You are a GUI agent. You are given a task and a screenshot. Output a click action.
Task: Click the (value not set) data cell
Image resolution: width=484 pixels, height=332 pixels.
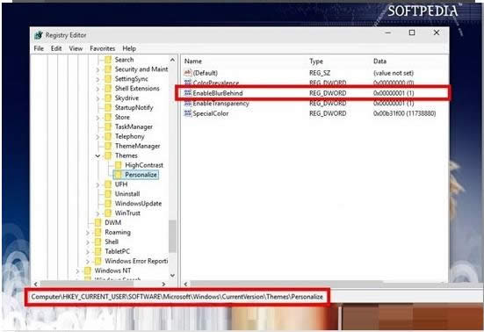point(394,73)
